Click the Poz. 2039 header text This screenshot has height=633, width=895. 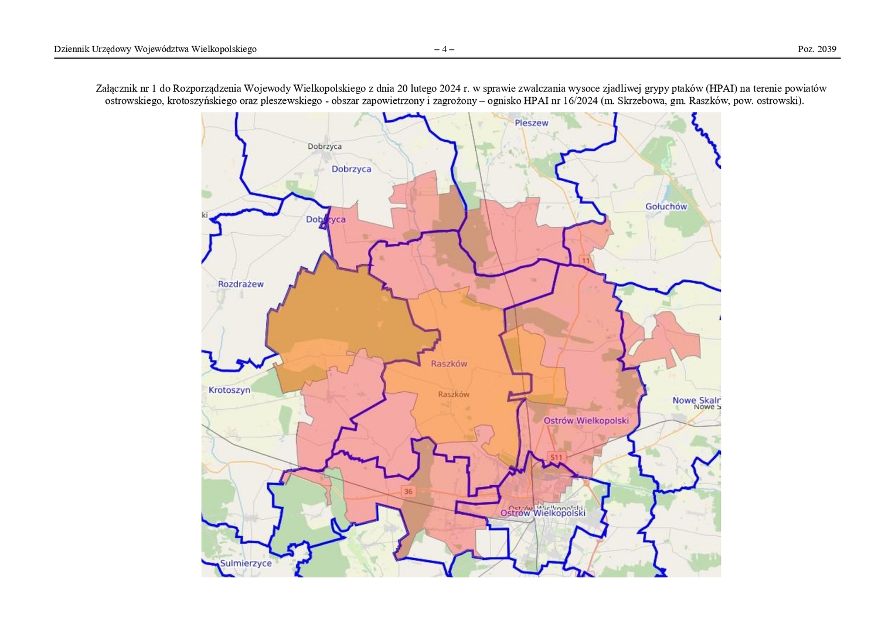pos(816,49)
